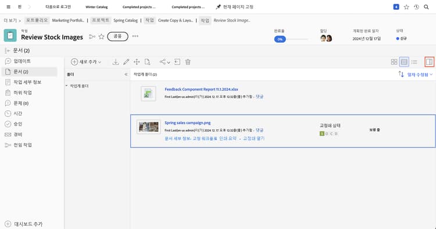Viewport: 436px width, 229px height.
Task: Open document details icon in toolbar
Action: click(148, 62)
